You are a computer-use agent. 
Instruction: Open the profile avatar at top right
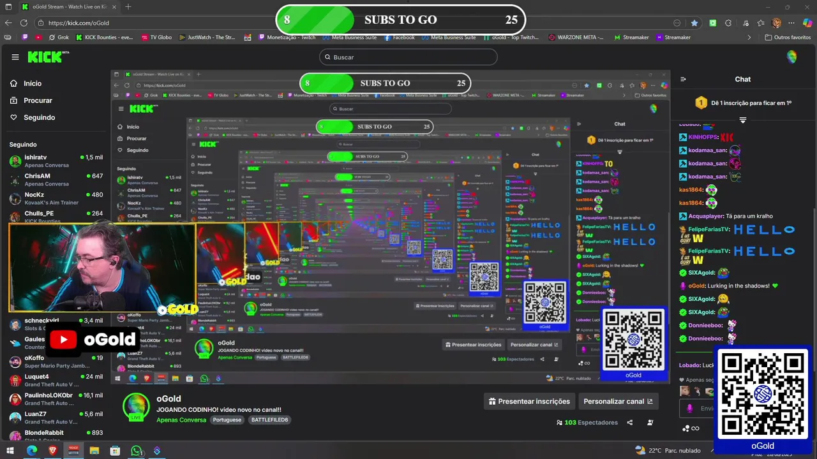pos(791,57)
